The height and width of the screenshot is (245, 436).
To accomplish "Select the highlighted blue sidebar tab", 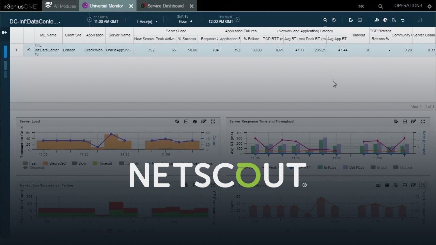I will 5,51.
